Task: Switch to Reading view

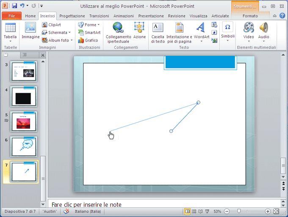Action: tap(200, 212)
